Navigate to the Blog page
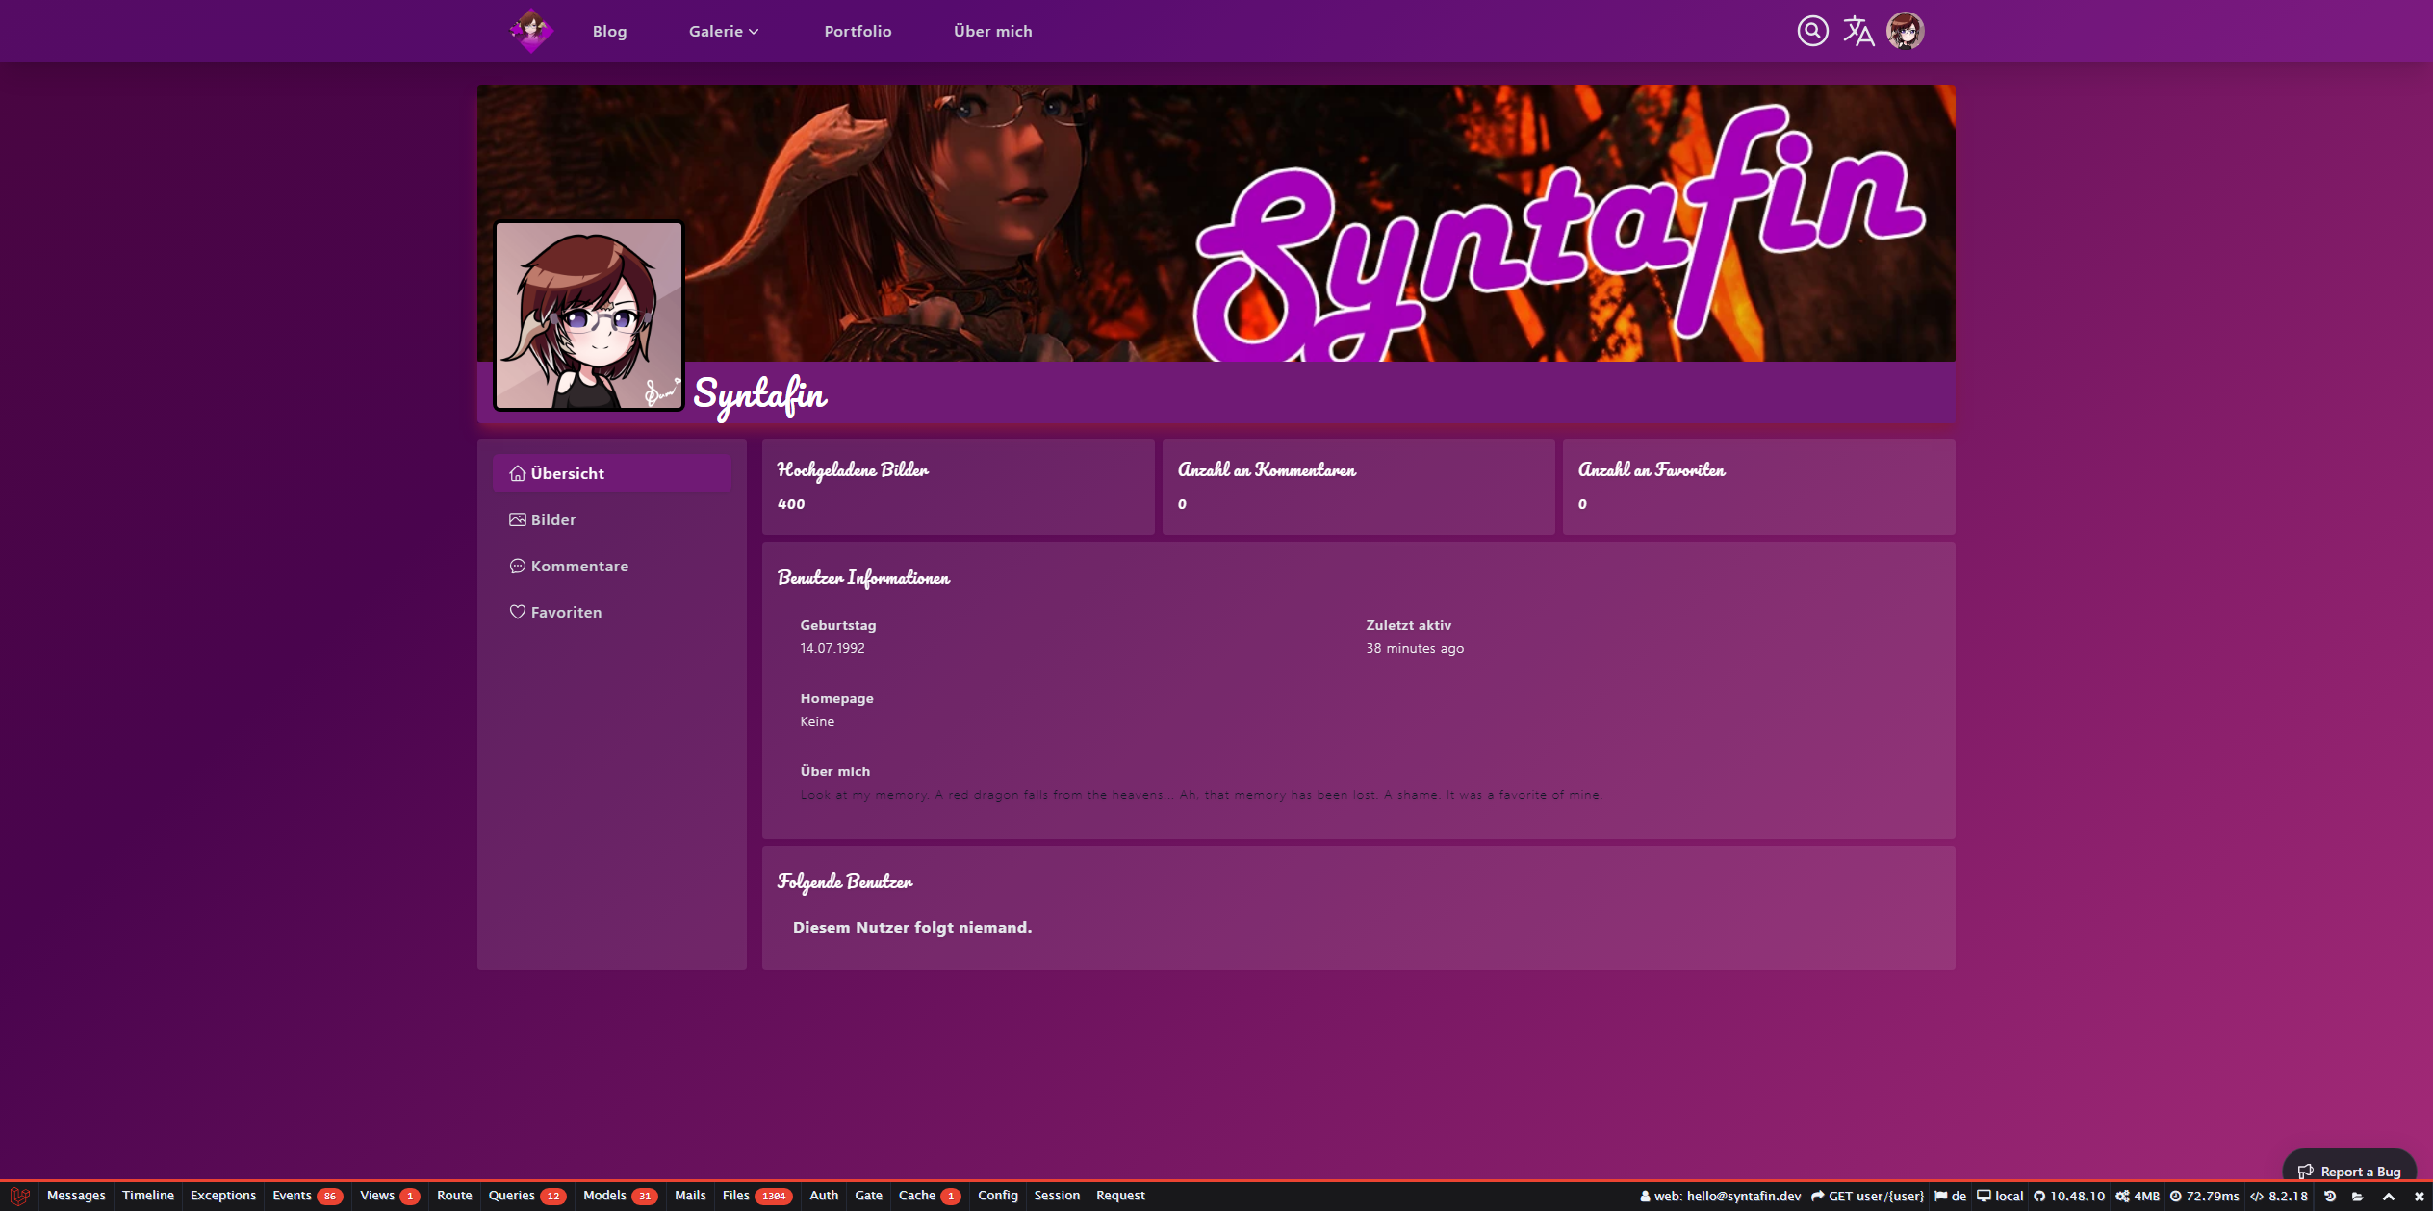Image resolution: width=2433 pixels, height=1211 pixels. point(609,31)
